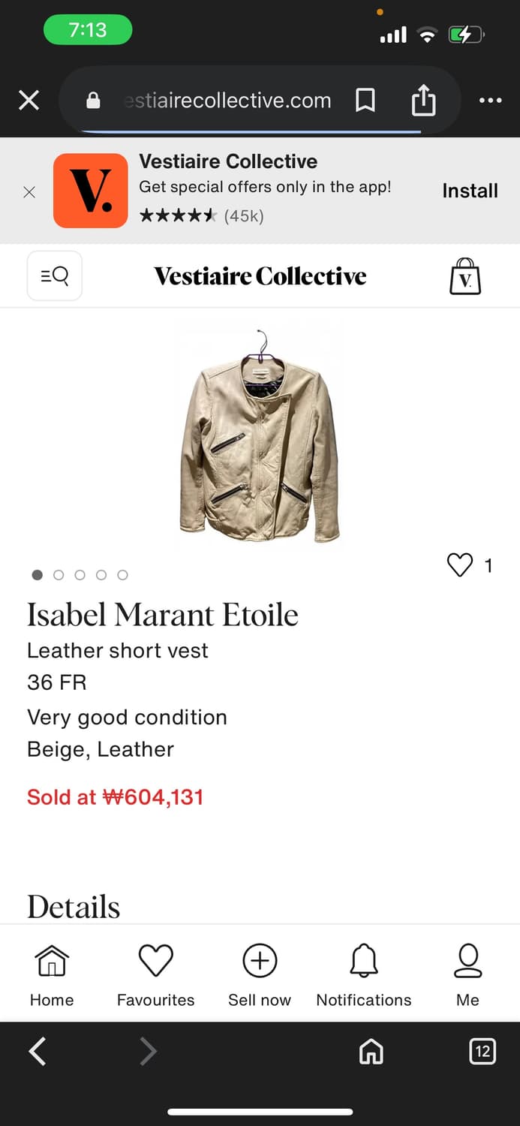Tap the Vestiaire Collective app icon
This screenshot has width=520, height=1126.
tap(91, 191)
